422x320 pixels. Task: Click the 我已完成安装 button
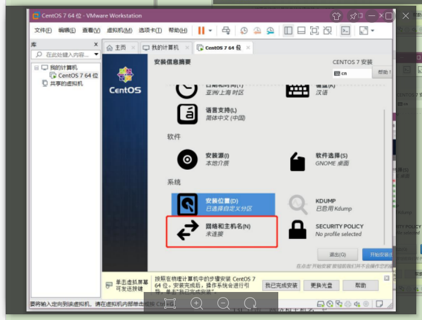(x=281, y=286)
